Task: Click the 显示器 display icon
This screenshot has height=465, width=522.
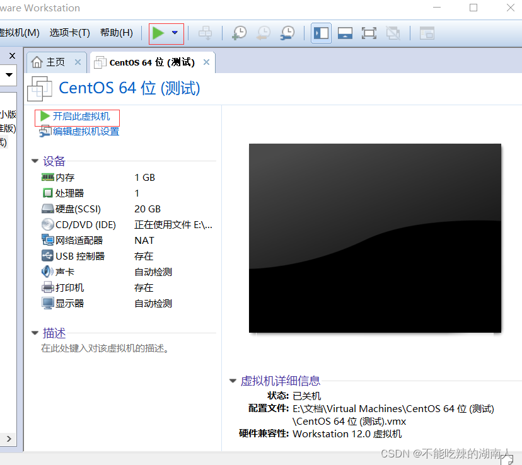Action: (48, 303)
